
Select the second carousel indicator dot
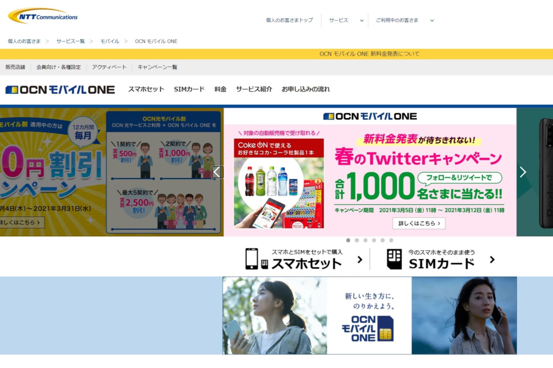[x=357, y=240]
